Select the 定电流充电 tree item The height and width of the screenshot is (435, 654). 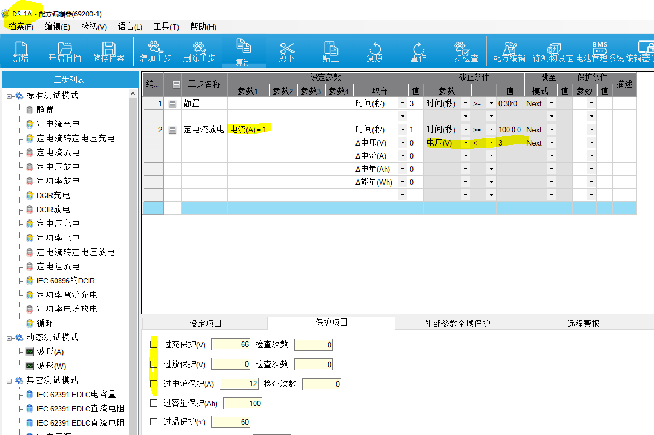tap(58, 124)
